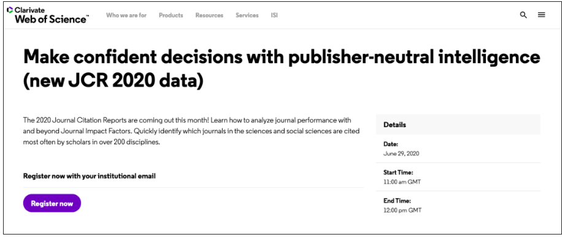The image size is (562, 237).
Task: Expand the Services navigation item
Action: click(247, 15)
